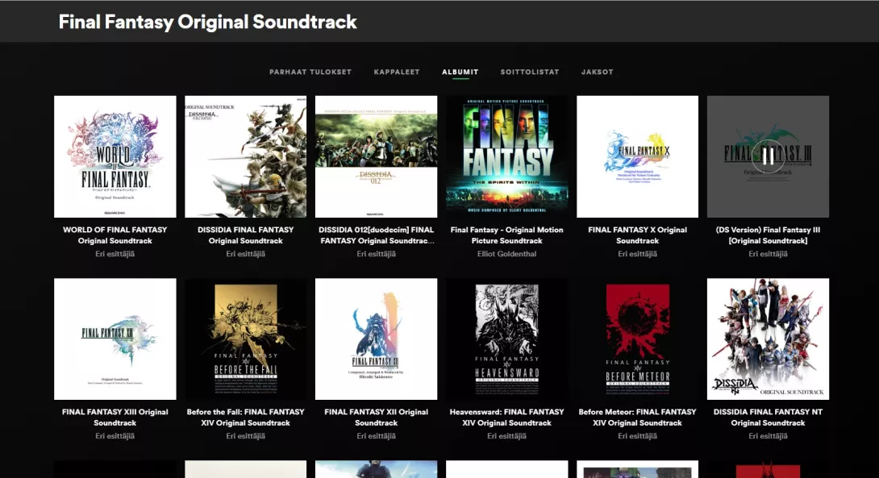Click Before Meteor: FINAL FANTASY XIV title
The width and height of the screenshot is (879, 478).
click(637, 417)
